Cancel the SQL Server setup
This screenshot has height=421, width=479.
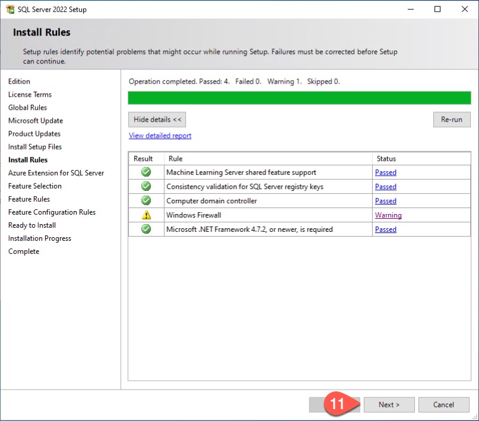click(443, 405)
